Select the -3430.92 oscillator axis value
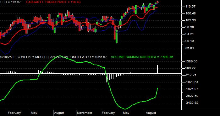 point(192,103)
